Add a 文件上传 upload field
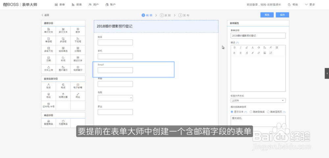Screen dimensions: 329x158 pos(48,69)
